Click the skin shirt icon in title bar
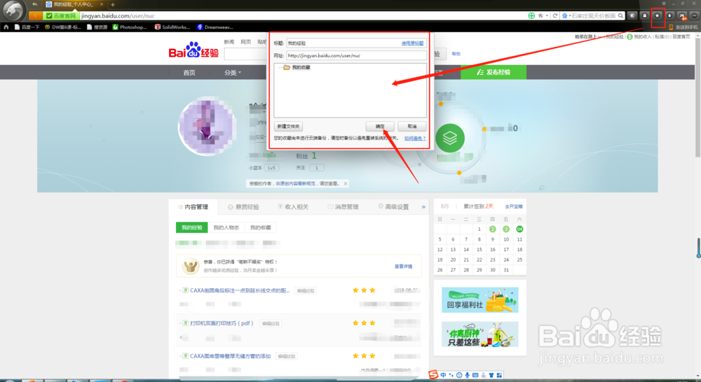The width and height of the screenshot is (701, 382). 664,3
